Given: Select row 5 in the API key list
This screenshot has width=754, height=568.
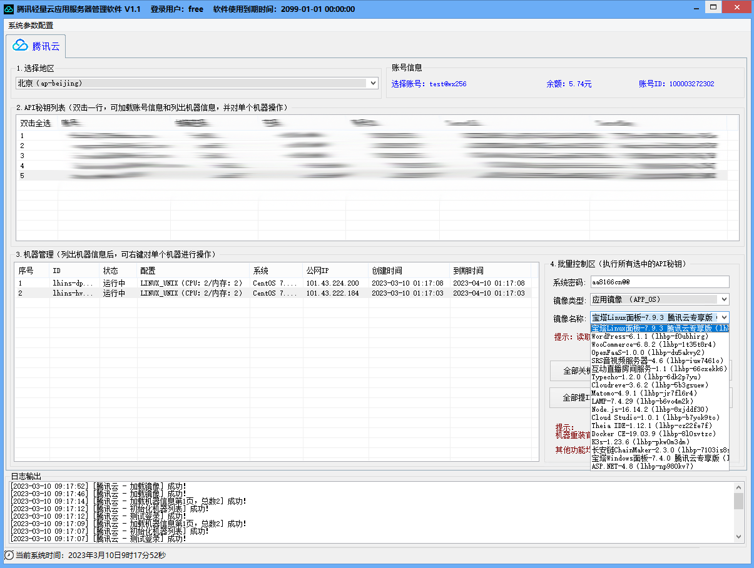Looking at the screenshot, I should 373,176.
